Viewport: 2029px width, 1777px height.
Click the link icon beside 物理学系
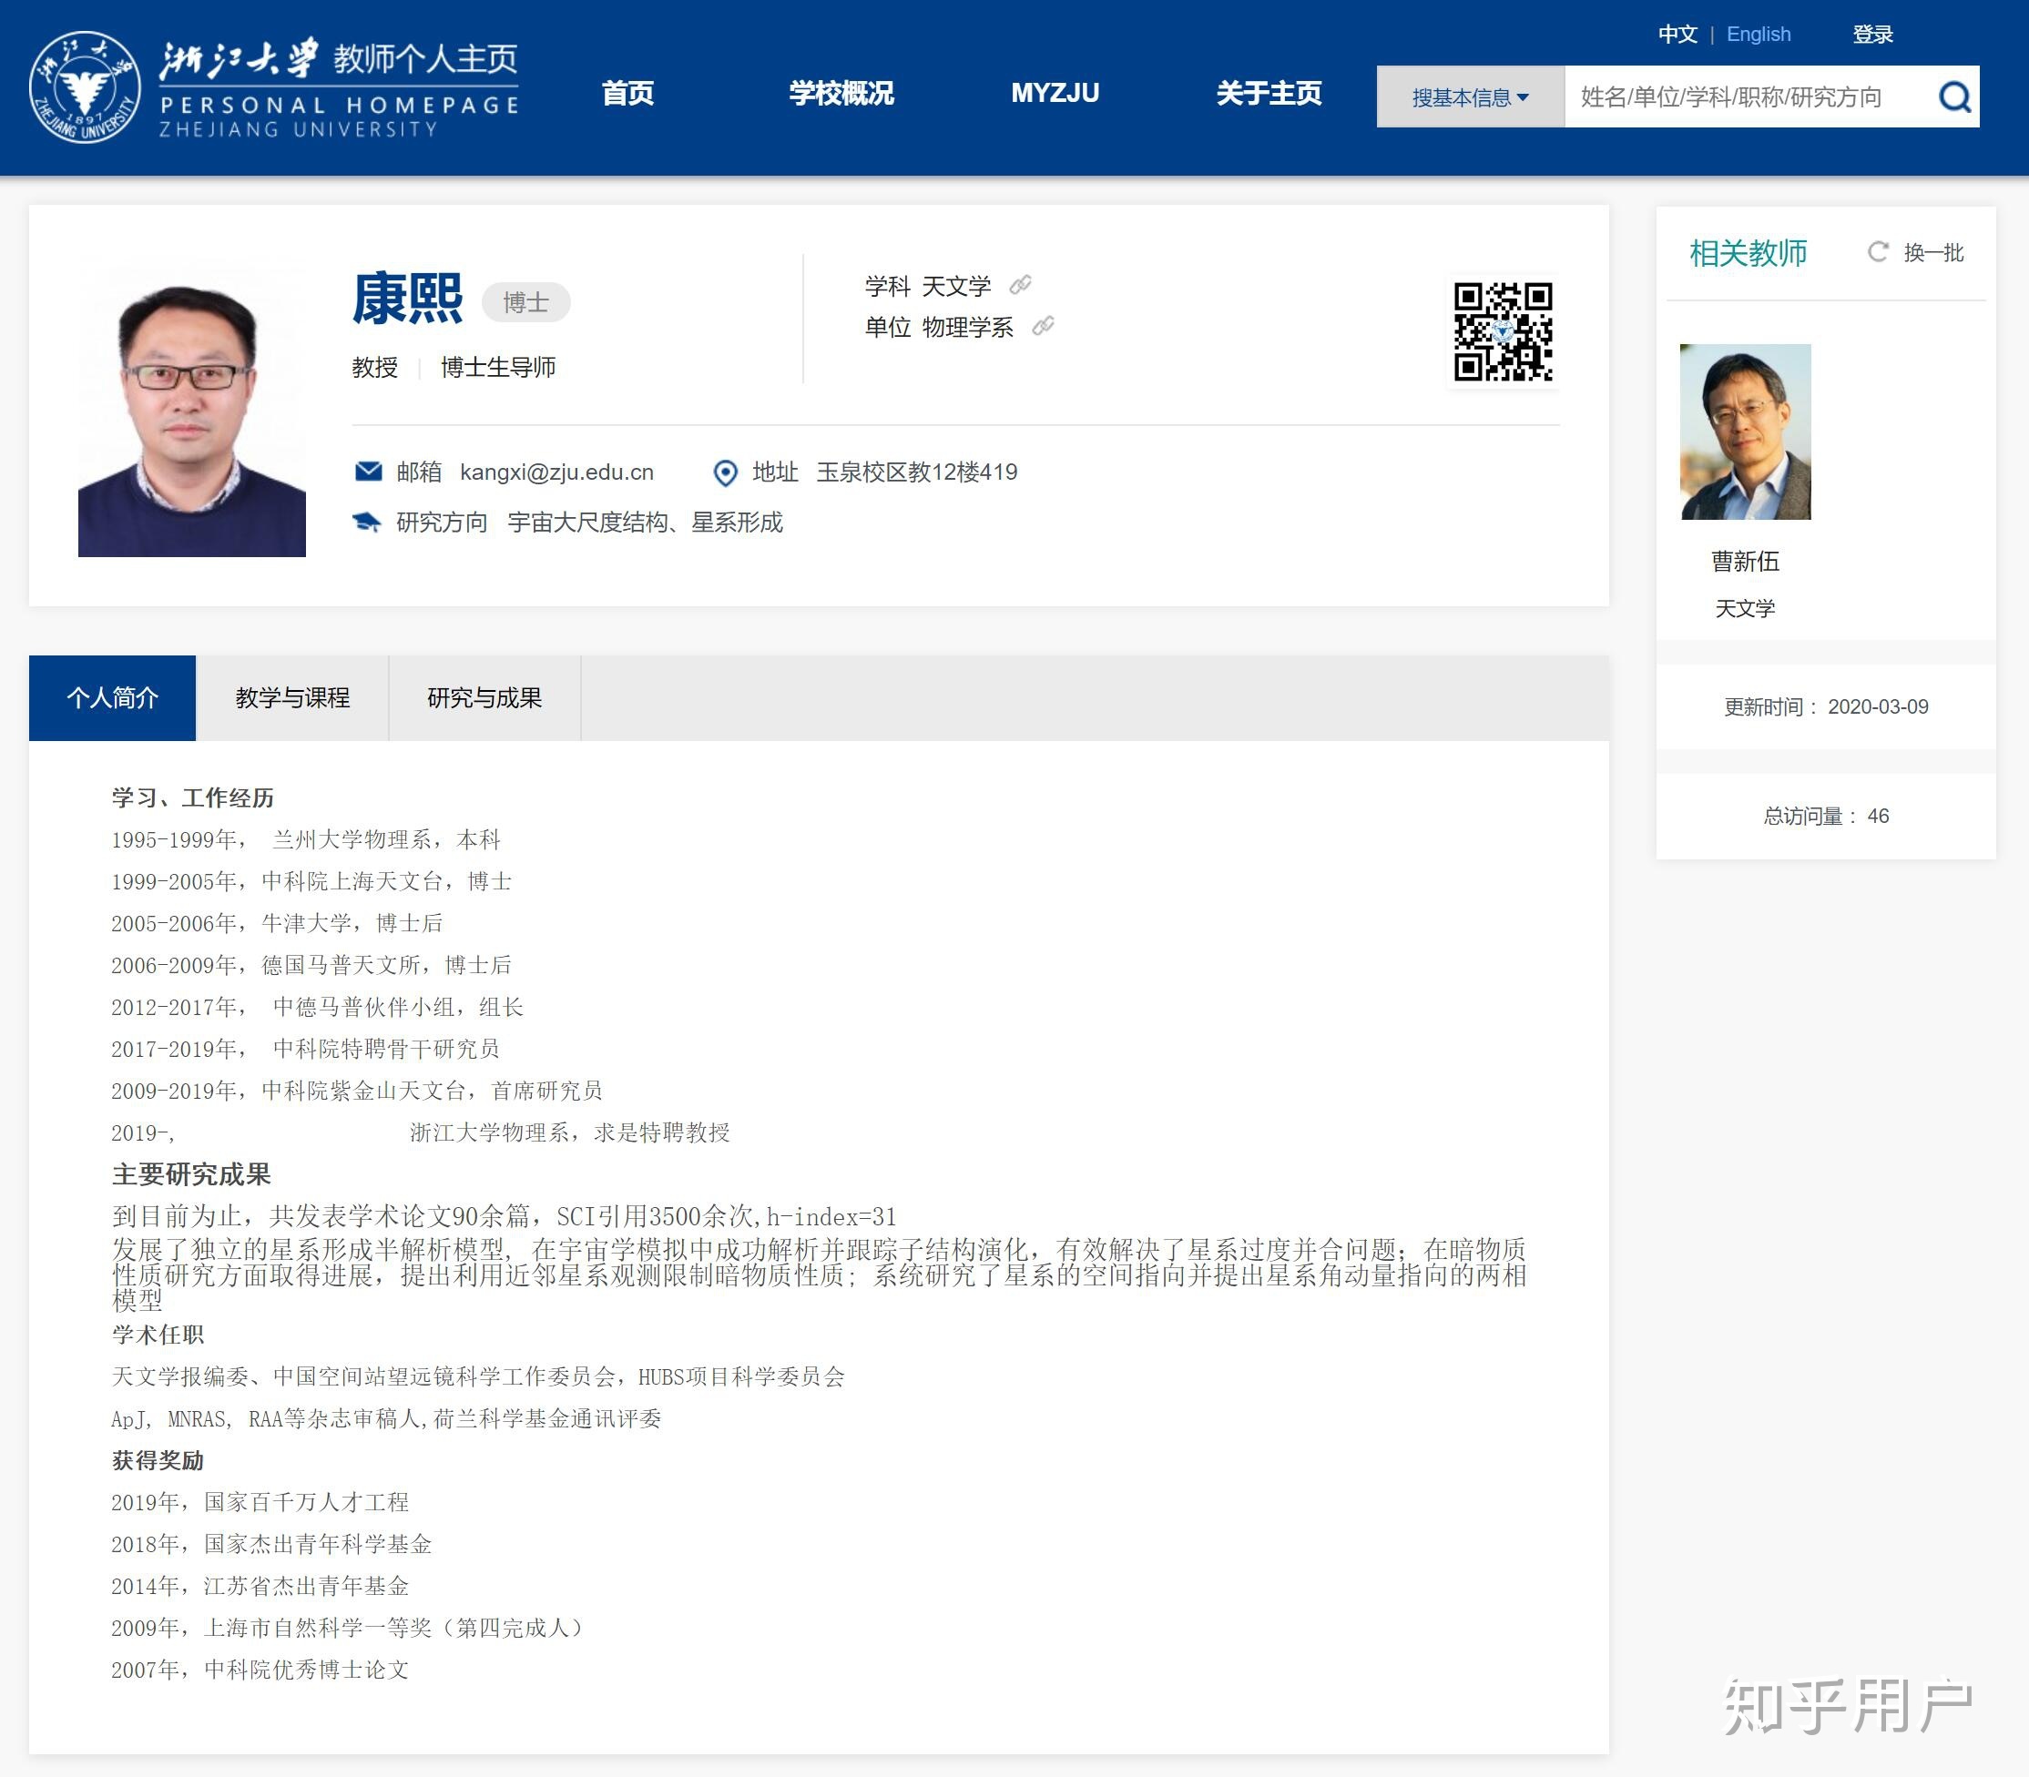(x=1043, y=326)
